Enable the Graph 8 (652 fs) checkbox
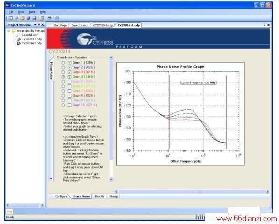The width and height of the screenshot is (279, 224). coord(70,96)
